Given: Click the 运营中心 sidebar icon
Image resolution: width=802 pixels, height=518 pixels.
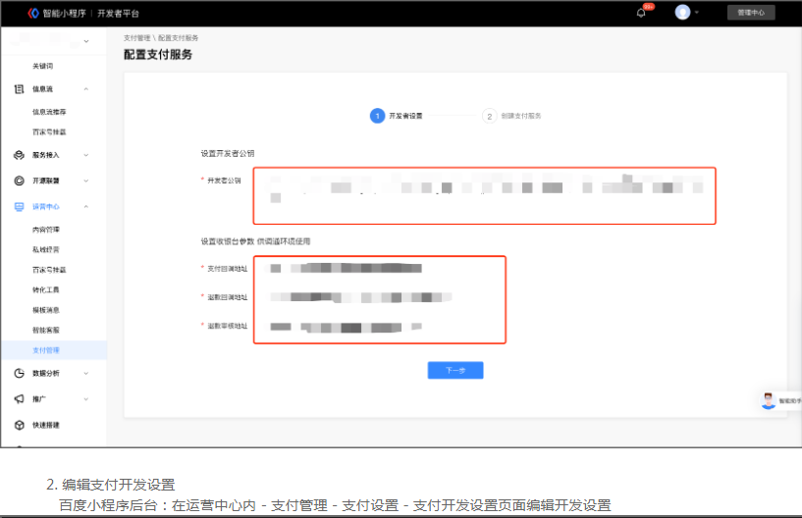Looking at the screenshot, I should (x=19, y=207).
